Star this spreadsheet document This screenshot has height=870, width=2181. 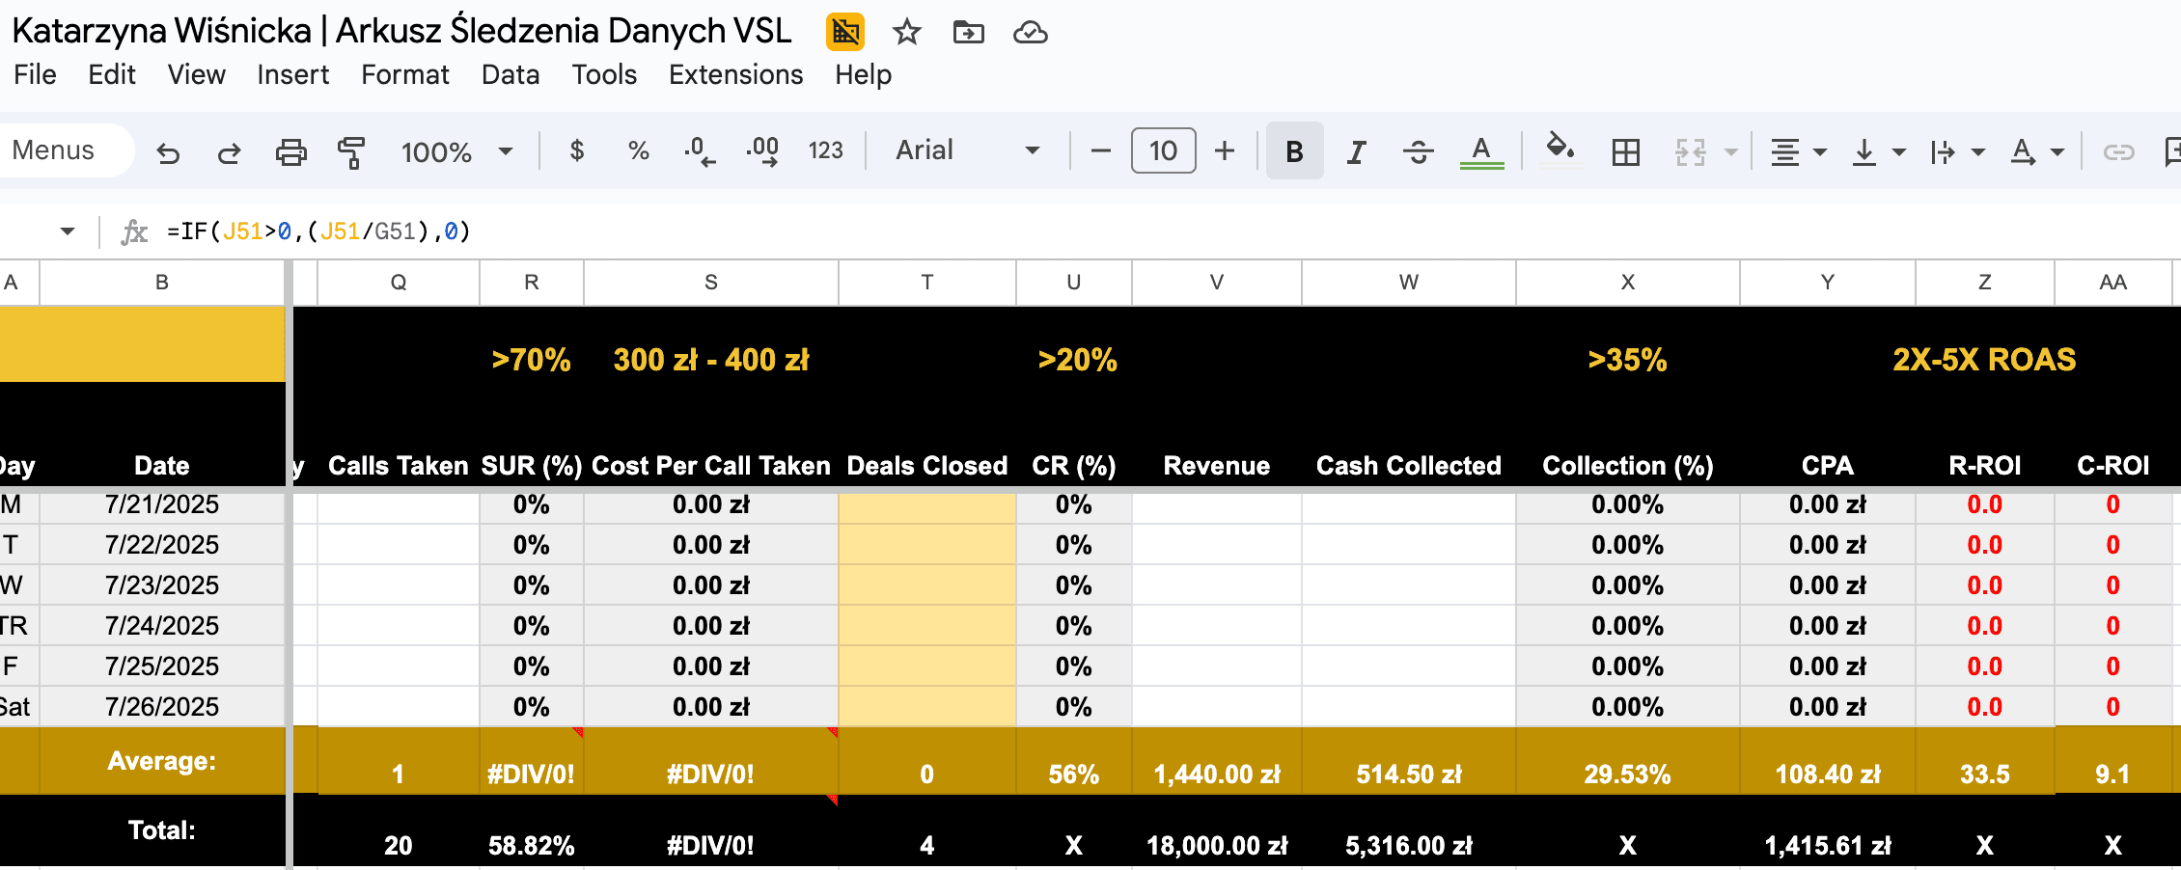point(906,32)
